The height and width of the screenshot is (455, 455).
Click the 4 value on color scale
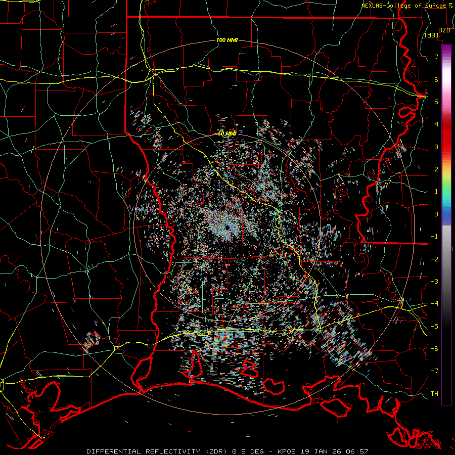point(436,124)
